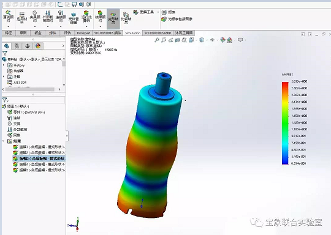Screen dimensions: 331x235
Task: Collapse the Results (结果) folder
Action: [4, 141]
